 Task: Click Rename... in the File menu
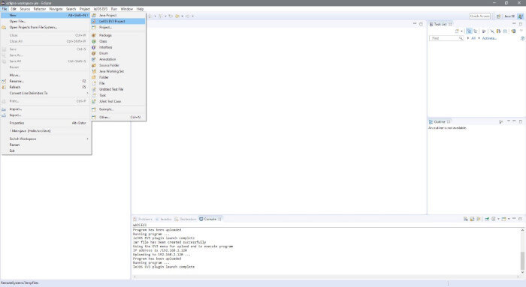pyautogui.click(x=46, y=81)
